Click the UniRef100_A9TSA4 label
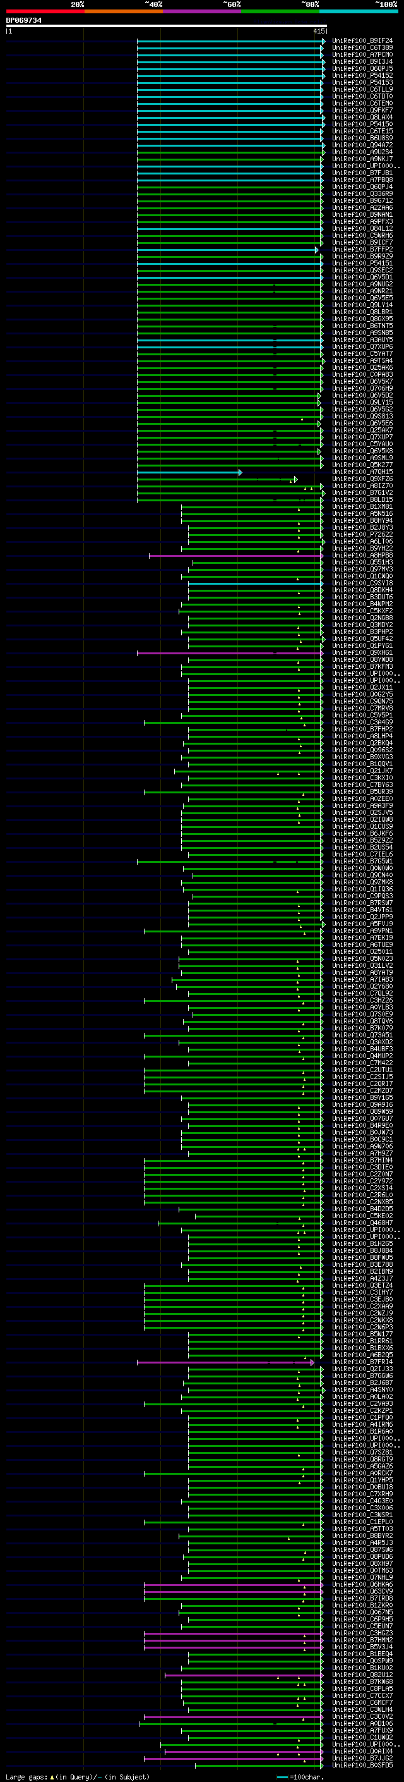 pyautogui.click(x=362, y=360)
